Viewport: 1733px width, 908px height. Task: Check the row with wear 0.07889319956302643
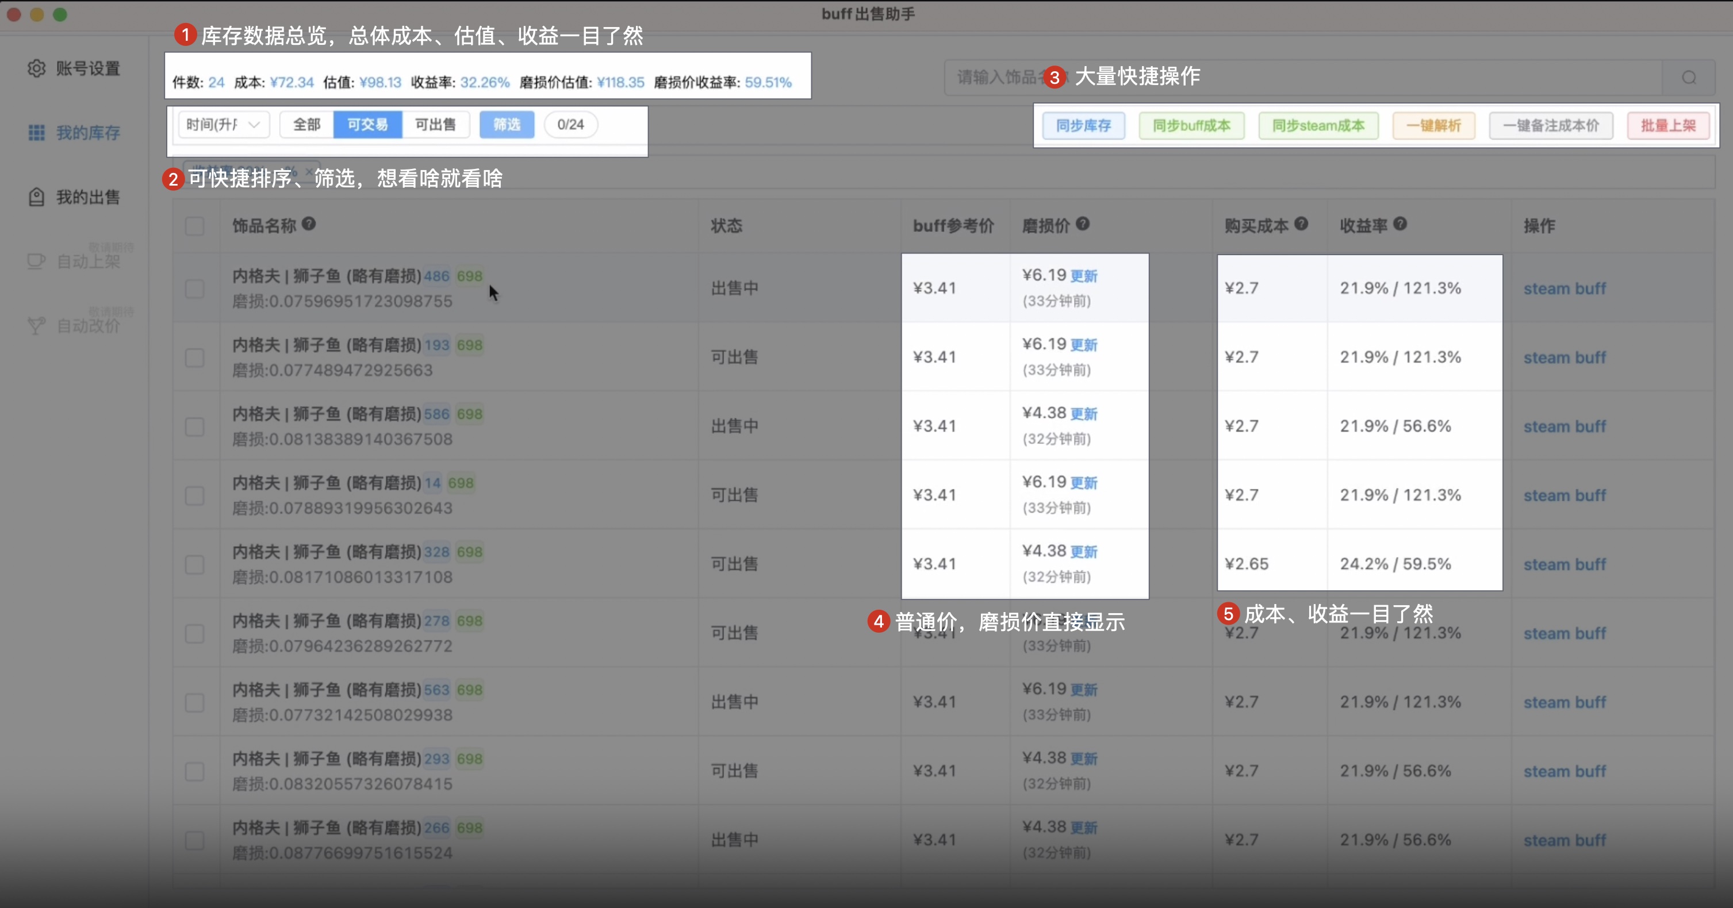pos(194,496)
